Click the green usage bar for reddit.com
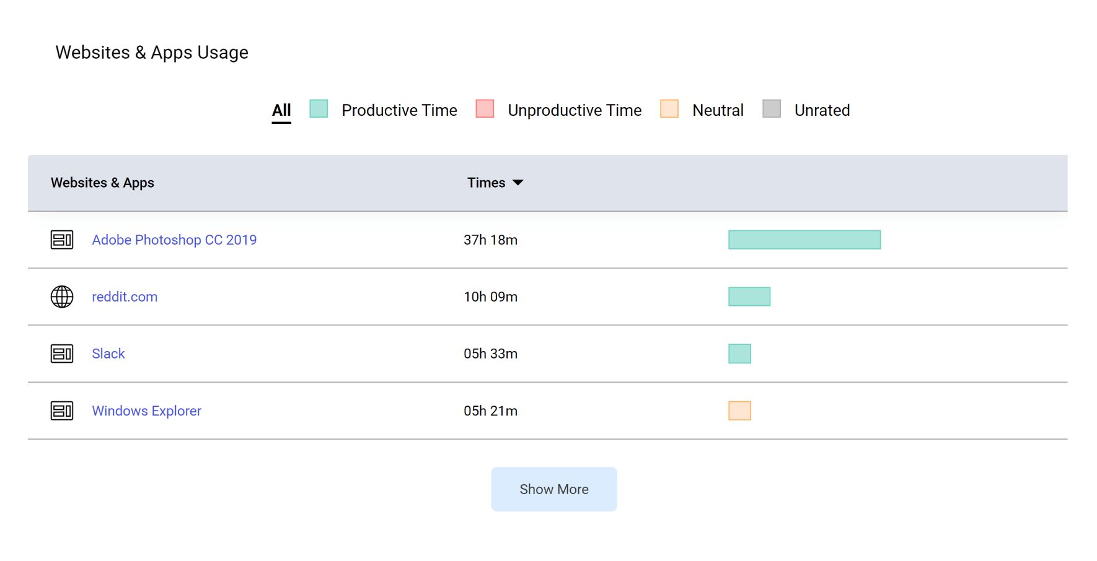 click(749, 297)
